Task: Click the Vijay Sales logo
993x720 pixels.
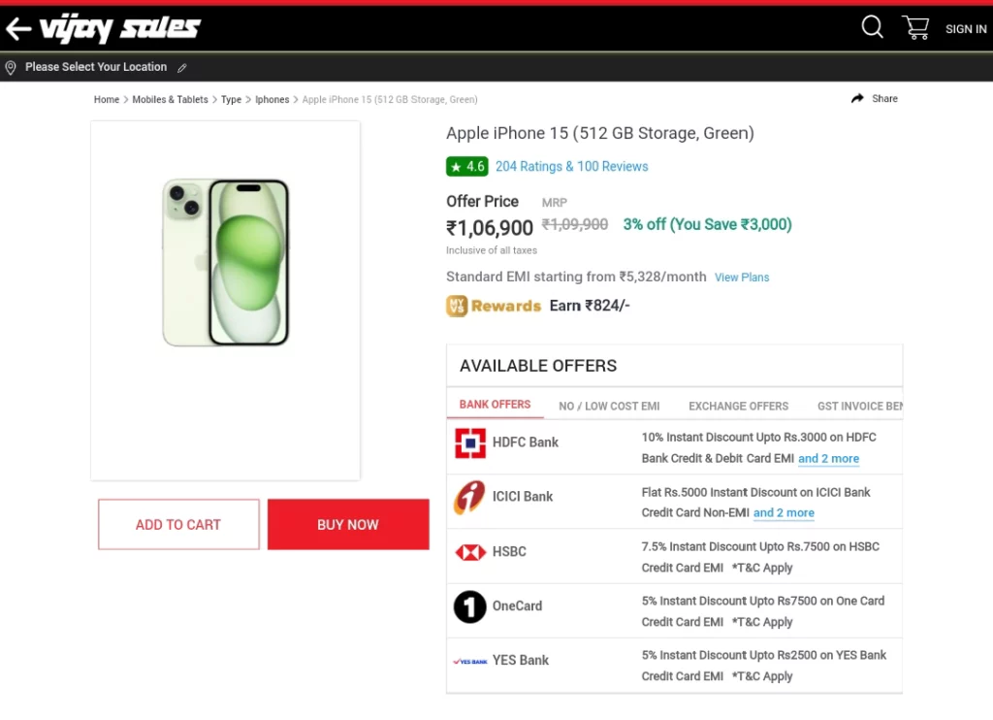Action: 119,28
